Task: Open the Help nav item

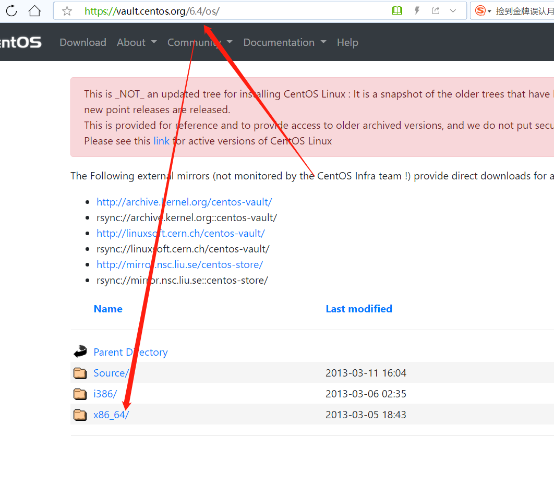Action: tap(347, 42)
